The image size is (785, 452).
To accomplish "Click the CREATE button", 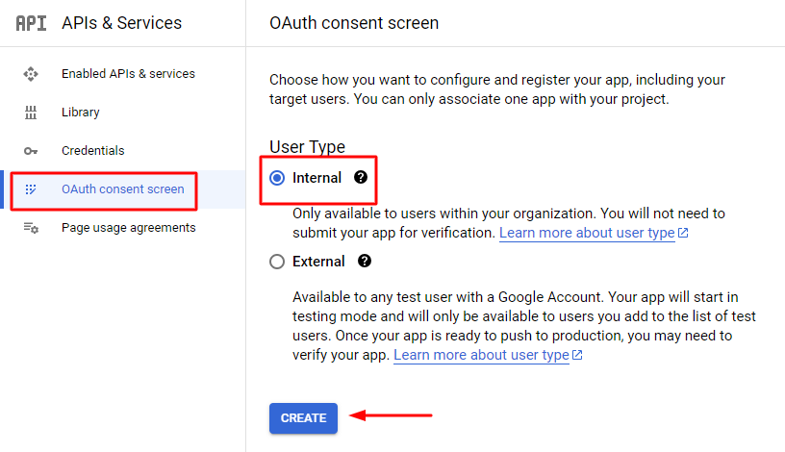I will pos(303,418).
